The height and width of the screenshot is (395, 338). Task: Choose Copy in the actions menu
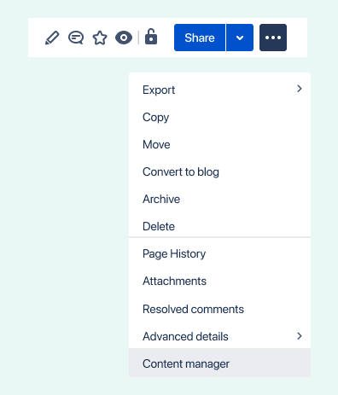click(x=219, y=117)
